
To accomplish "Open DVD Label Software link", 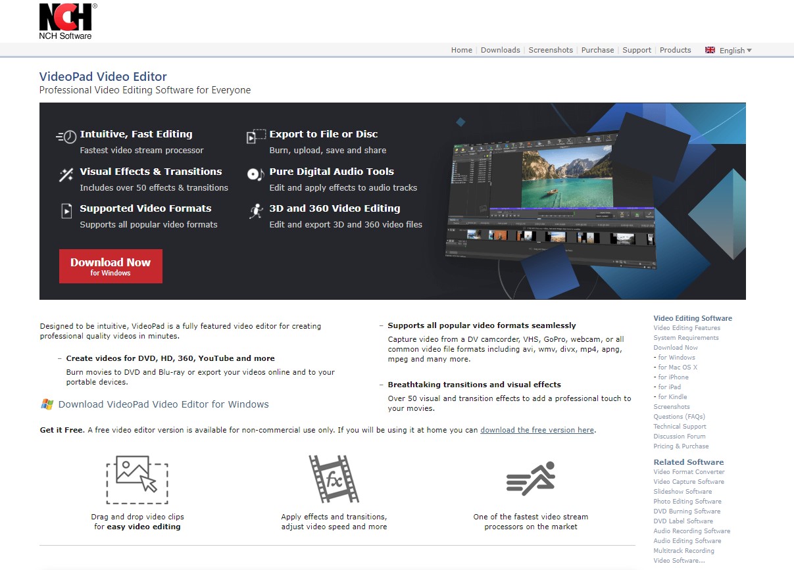I will (683, 521).
